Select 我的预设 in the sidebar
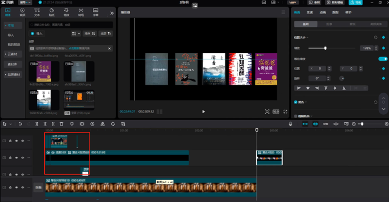389x202 pixels. 14,45
